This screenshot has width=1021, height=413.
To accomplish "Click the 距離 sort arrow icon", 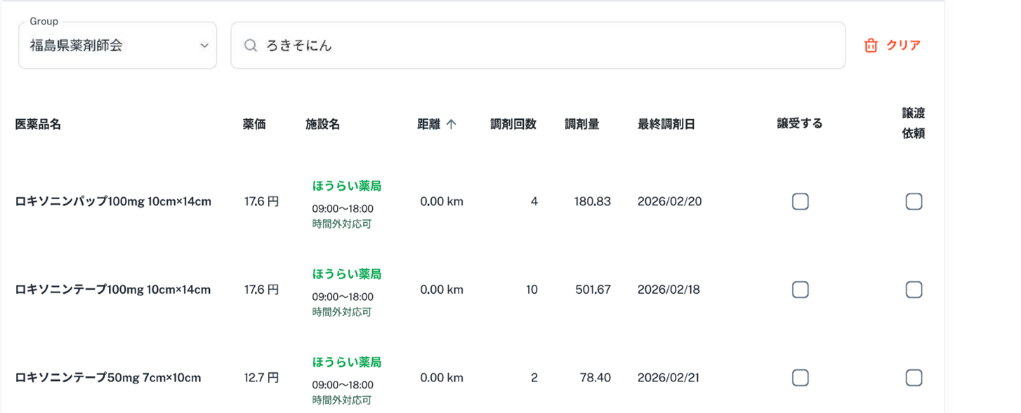I will click(x=451, y=124).
